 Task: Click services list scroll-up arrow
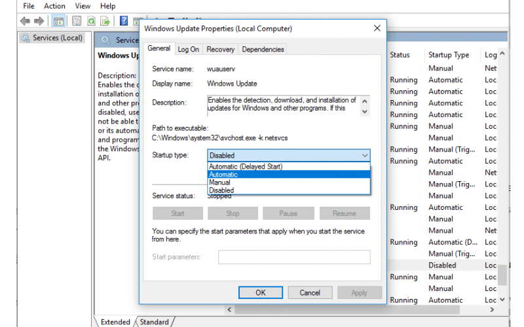[502, 54]
